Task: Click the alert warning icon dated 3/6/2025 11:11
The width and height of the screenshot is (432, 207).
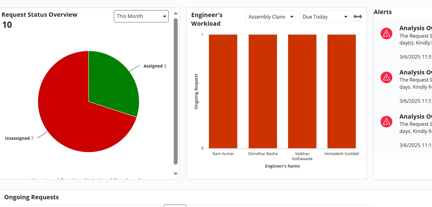Action: point(386,122)
